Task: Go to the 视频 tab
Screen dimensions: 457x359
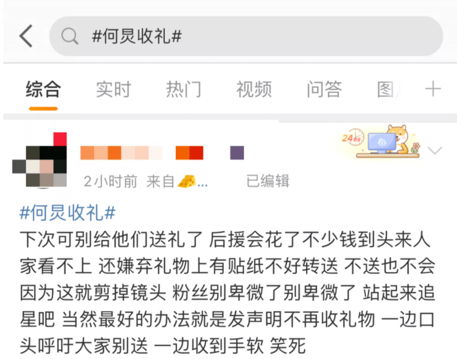Action: [x=254, y=89]
